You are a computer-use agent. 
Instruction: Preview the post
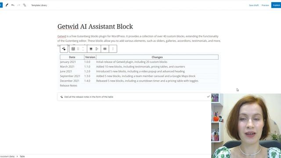[265, 5]
